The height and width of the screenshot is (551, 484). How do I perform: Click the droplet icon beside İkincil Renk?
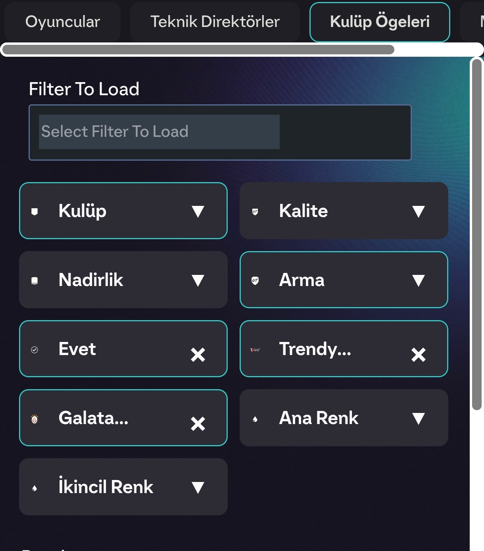[35, 488]
